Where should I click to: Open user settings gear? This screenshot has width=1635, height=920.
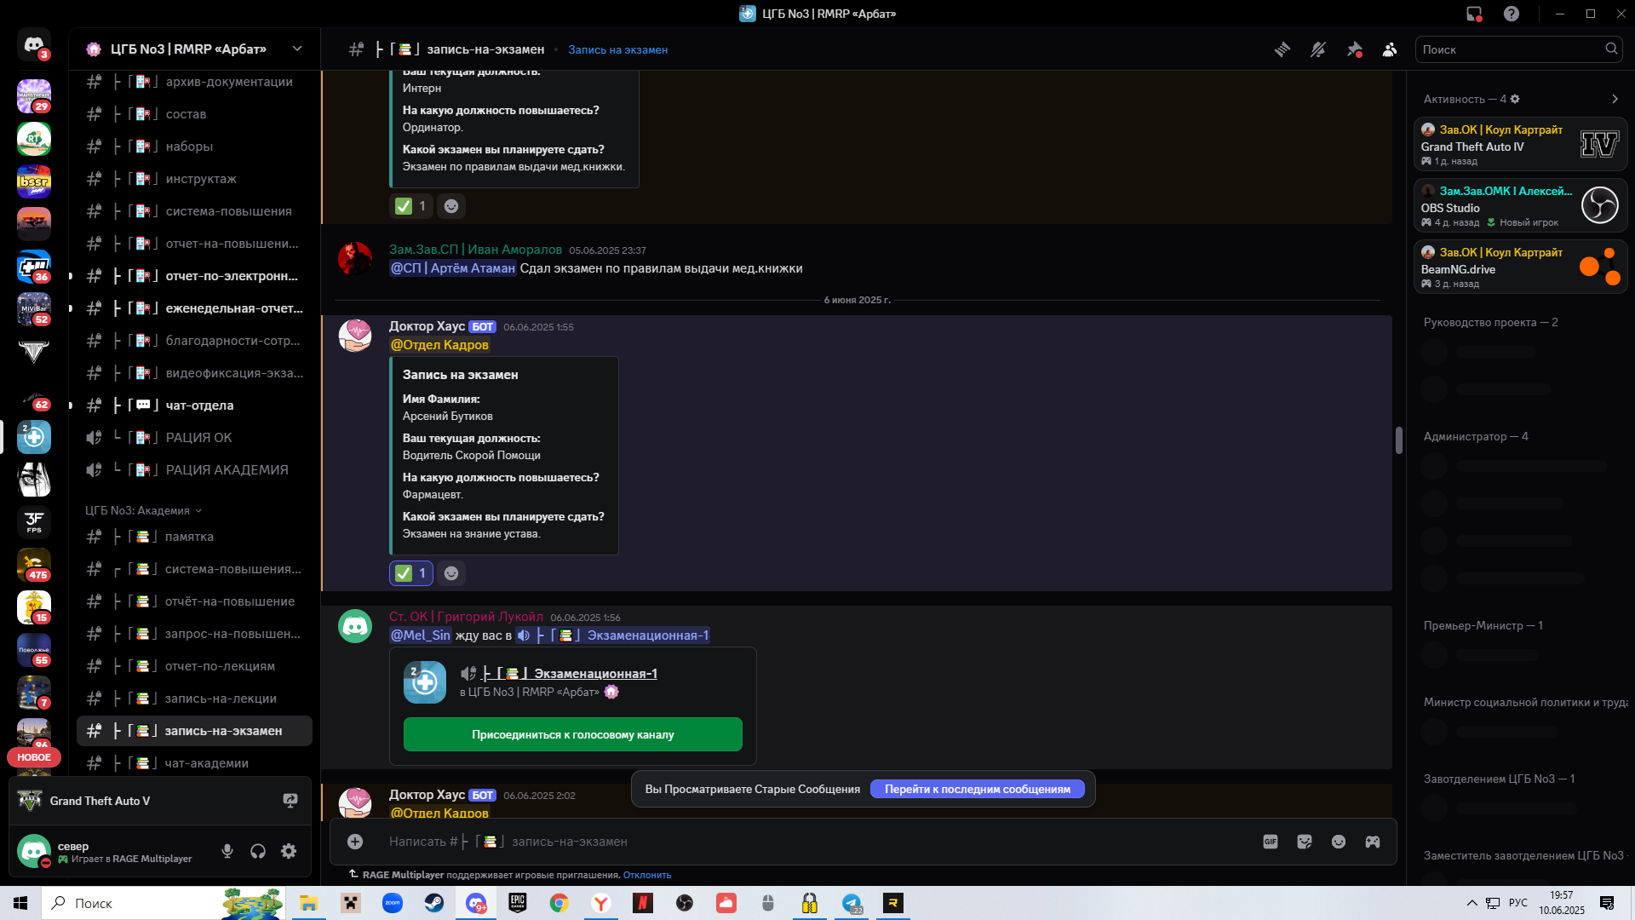click(289, 851)
